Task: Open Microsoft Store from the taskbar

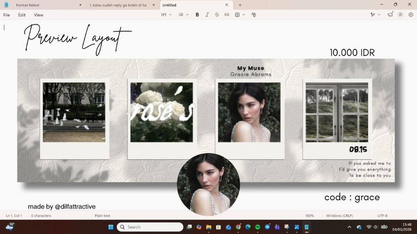Action: (x=218, y=227)
